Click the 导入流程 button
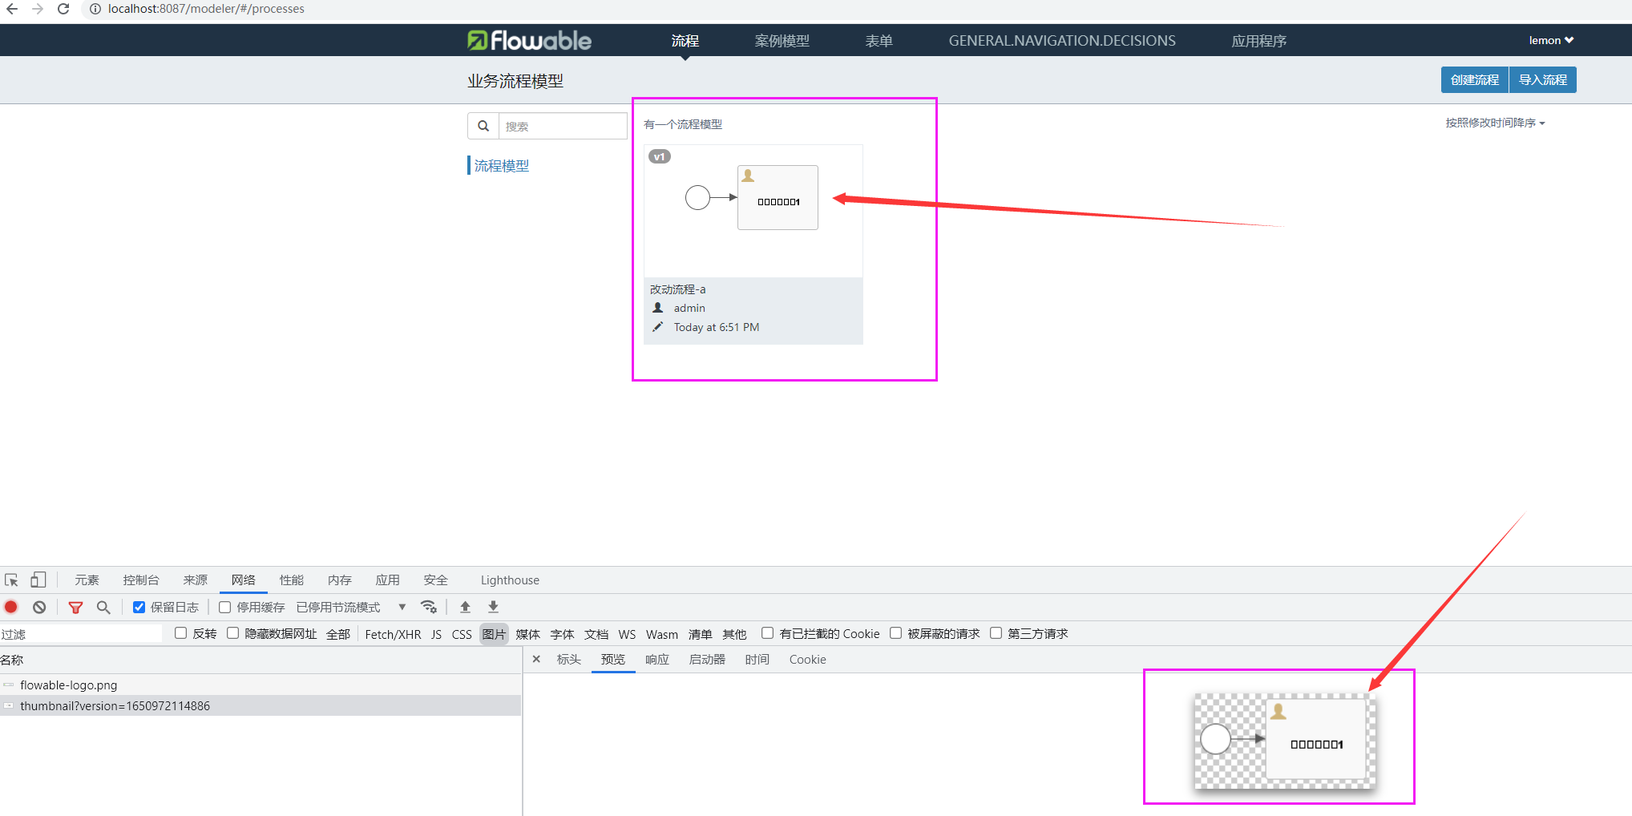 click(x=1543, y=79)
